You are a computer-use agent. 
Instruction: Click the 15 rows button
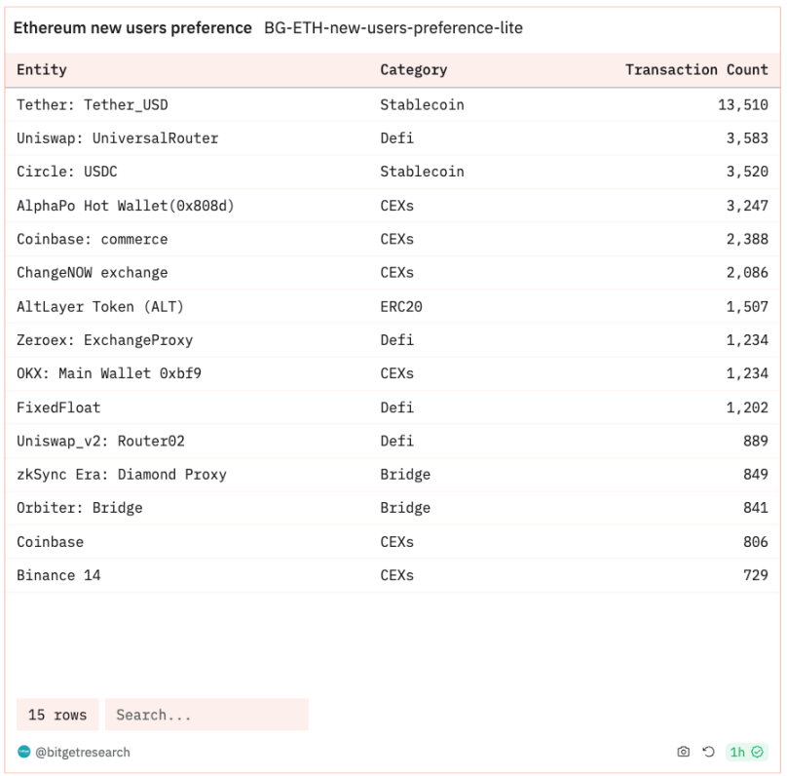click(57, 715)
